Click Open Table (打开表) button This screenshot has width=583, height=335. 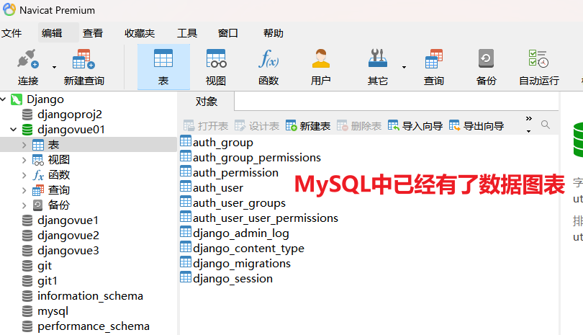click(206, 126)
